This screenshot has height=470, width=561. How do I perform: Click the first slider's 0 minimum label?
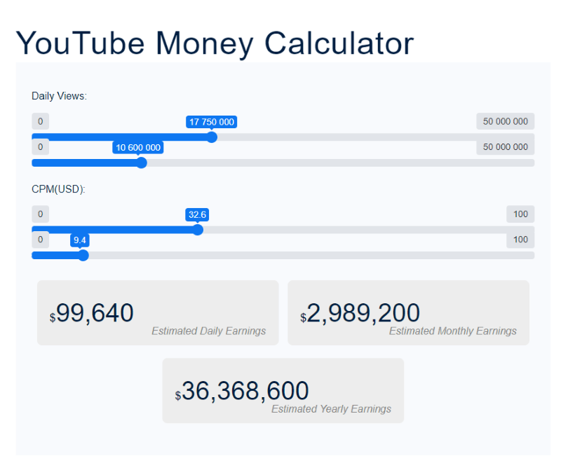point(40,121)
